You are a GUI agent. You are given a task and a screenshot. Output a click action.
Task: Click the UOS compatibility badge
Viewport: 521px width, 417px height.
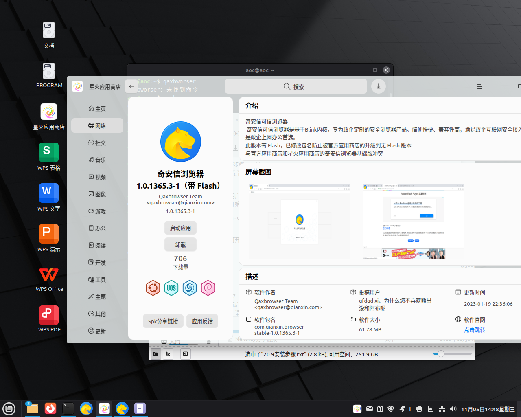pos(171,288)
